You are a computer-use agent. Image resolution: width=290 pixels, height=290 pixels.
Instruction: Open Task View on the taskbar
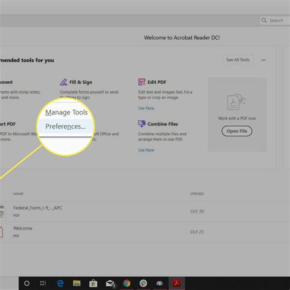(x=43, y=283)
